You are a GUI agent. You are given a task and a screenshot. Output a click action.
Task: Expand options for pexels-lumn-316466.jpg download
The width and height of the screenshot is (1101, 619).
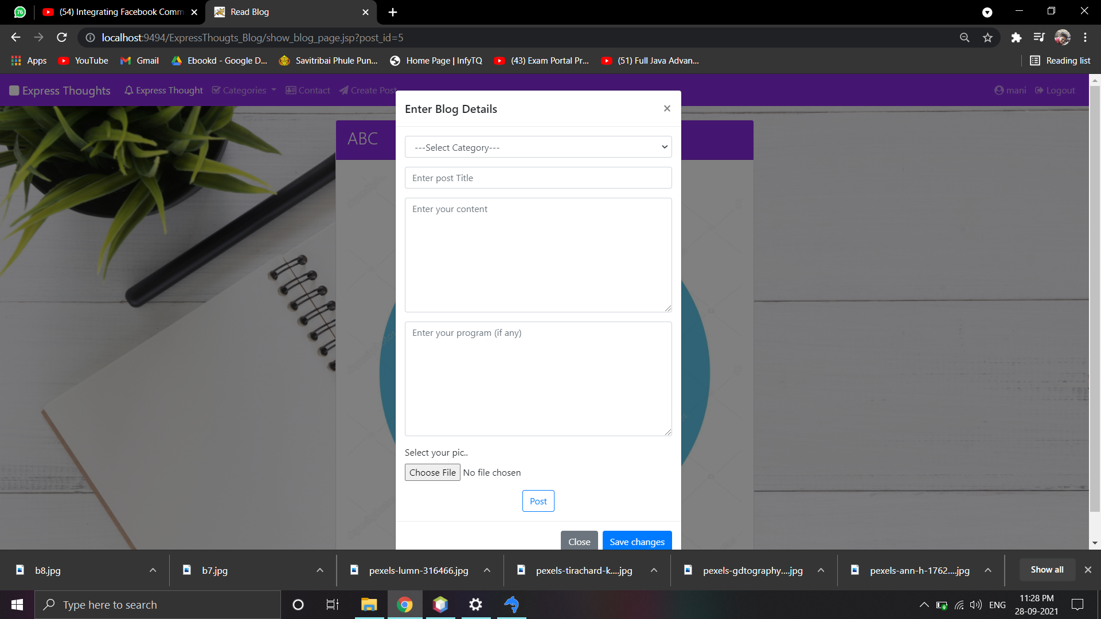click(x=487, y=570)
